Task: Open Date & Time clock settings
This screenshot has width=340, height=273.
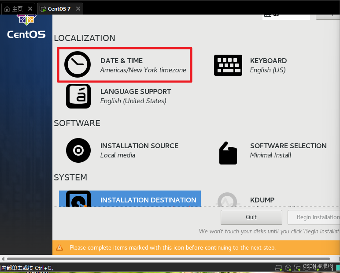Action: (78, 64)
